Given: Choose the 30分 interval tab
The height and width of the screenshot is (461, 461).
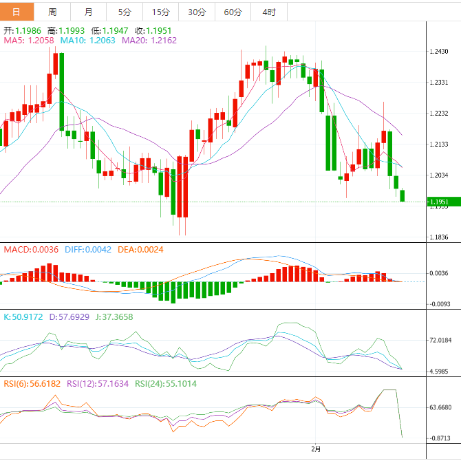Looking at the screenshot, I should point(196,12).
